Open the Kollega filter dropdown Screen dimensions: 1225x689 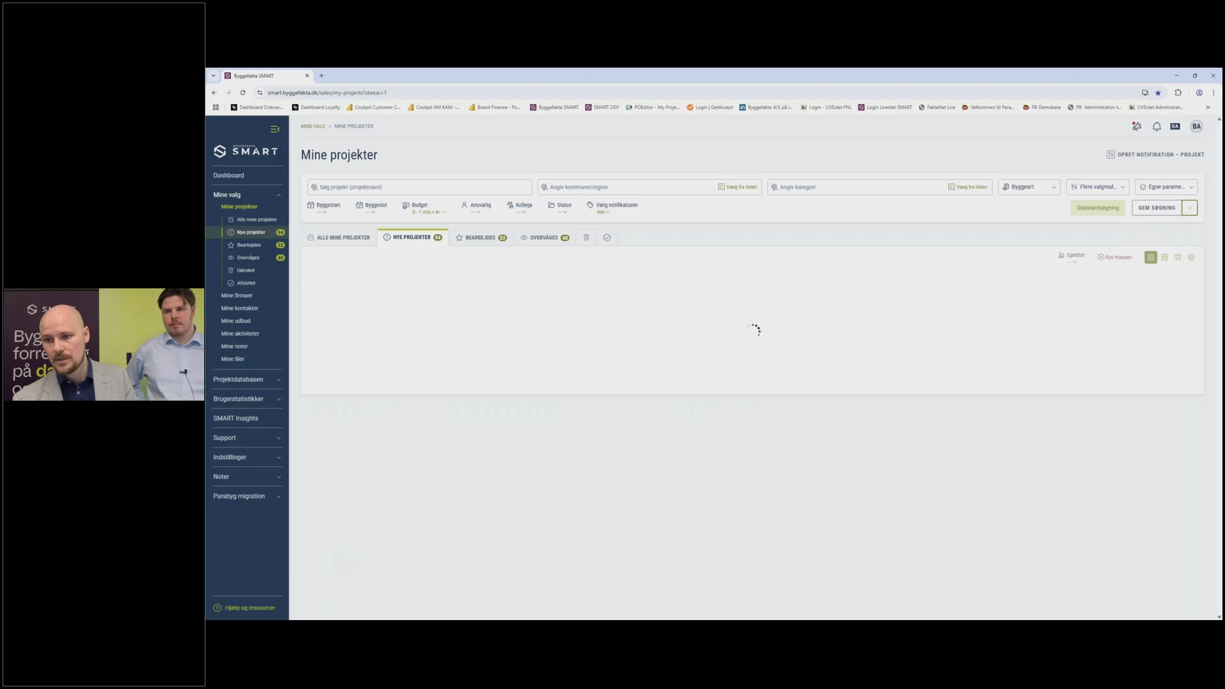pyautogui.click(x=519, y=208)
